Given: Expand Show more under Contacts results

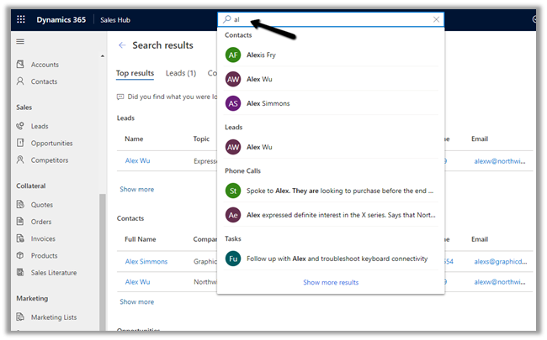Looking at the screenshot, I should [x=136, y=301].
